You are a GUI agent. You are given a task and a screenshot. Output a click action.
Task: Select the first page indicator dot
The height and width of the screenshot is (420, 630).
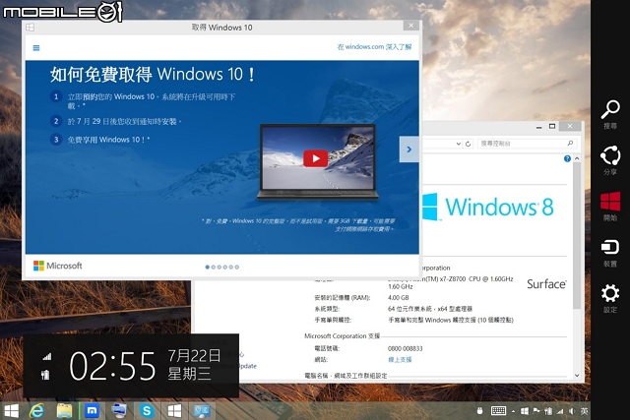click(x=208, y=267)
